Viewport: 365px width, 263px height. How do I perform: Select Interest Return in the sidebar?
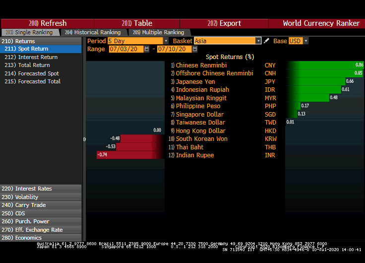pos(38,57)
